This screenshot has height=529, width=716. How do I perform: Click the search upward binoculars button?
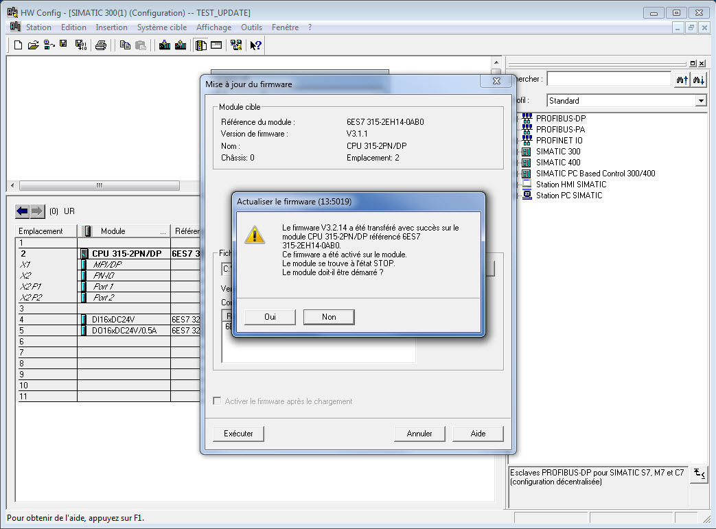[682, 80]
